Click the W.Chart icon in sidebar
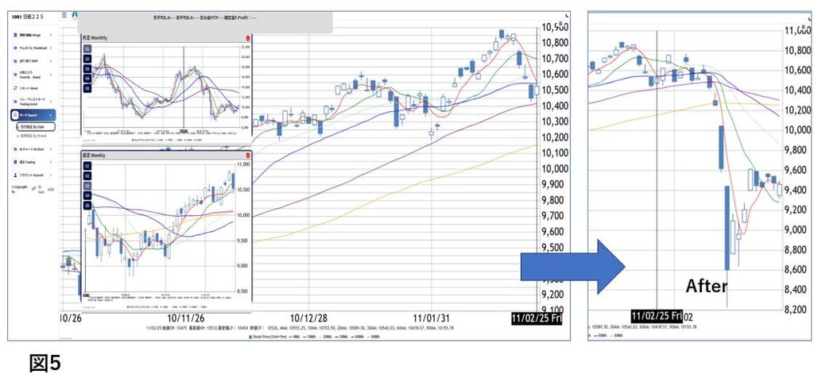This screenshot has width=814, height=378. pyautogui.click(x=16, y=149)
